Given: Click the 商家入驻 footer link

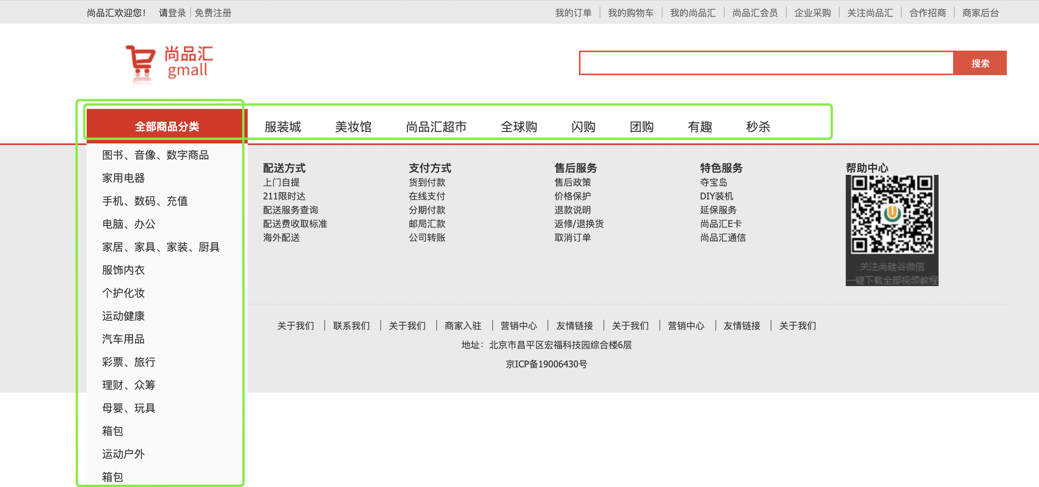Looking at the screenshot, I should tap(463, 326).
